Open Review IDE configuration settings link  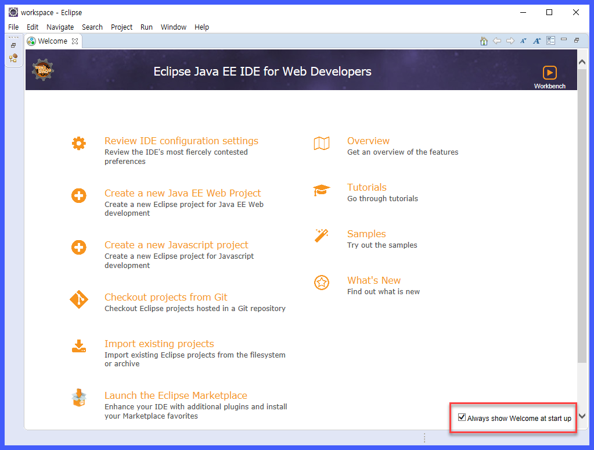click(182, 141)
